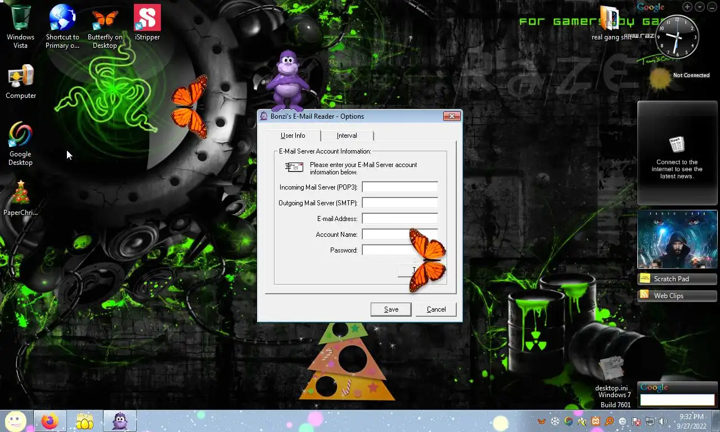Click the gray face tray icon
This screenshot has width=720, height=432.
click(x=623, y=421)
